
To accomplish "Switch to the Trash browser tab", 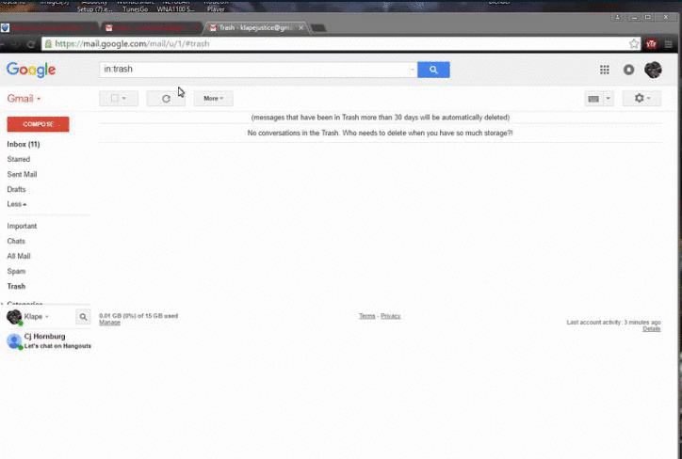I will pos(254,28).
